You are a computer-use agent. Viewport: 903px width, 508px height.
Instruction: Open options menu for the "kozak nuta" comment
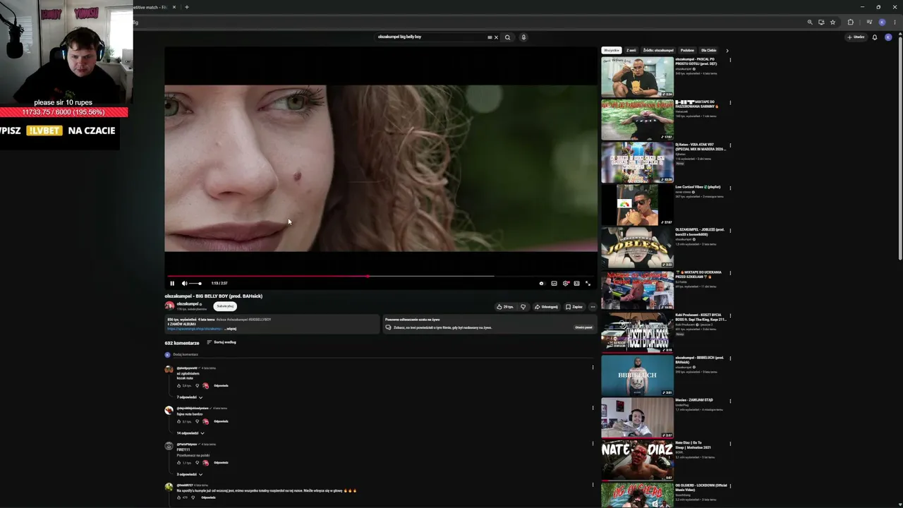593,368
